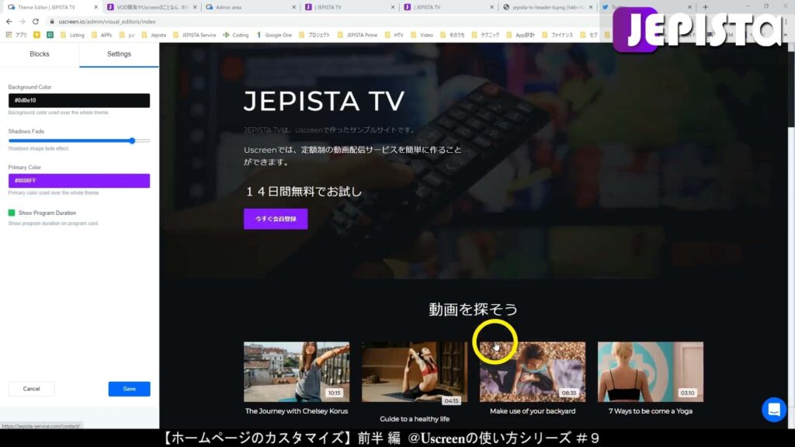Screen dimensions: 795x447
Task: Open 7 Ways to be come a Yoga title
Action: (651, 411)
